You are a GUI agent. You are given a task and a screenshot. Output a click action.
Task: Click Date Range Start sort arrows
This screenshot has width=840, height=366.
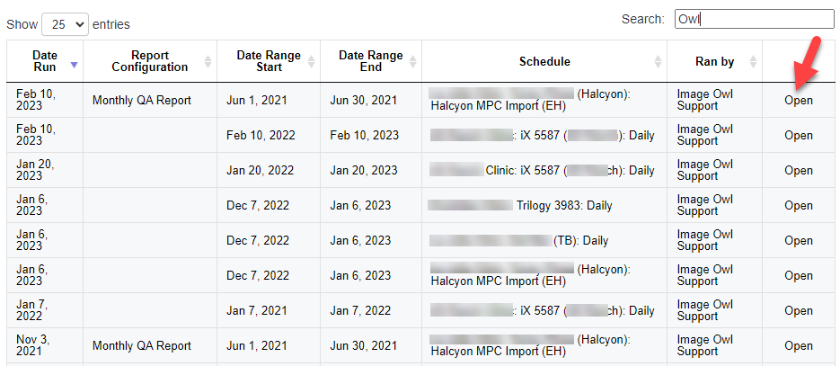click(311, 62)
